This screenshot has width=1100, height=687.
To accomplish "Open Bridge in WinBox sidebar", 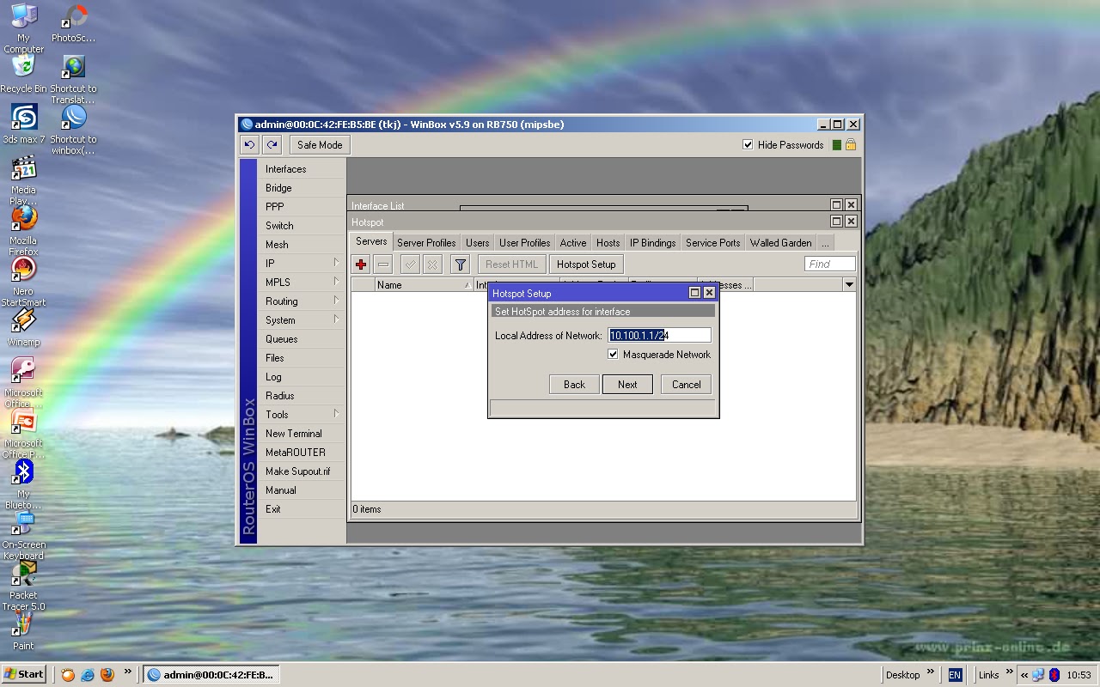I will pos(302,188).
